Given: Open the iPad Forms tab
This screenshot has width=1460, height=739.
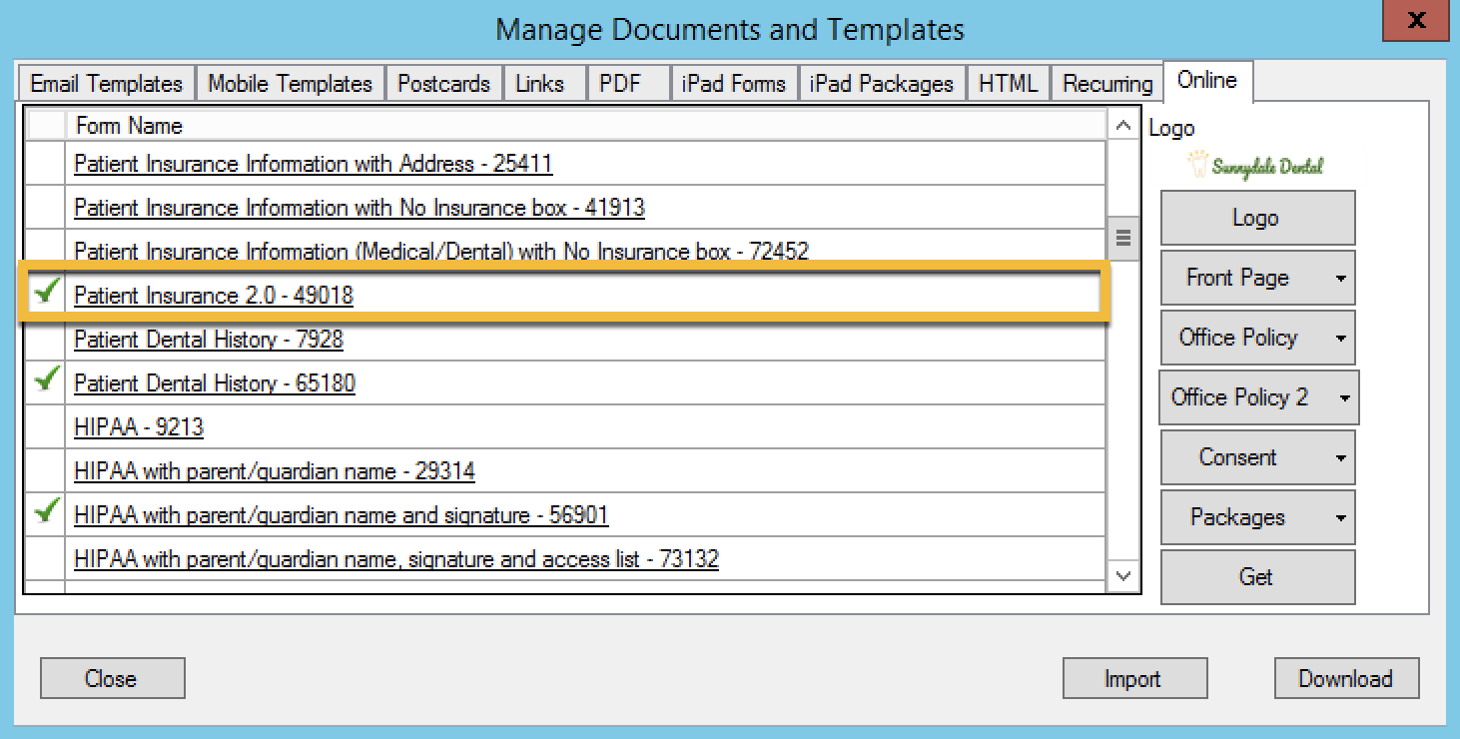Looking at the screenshot, I should pos(734,84).
